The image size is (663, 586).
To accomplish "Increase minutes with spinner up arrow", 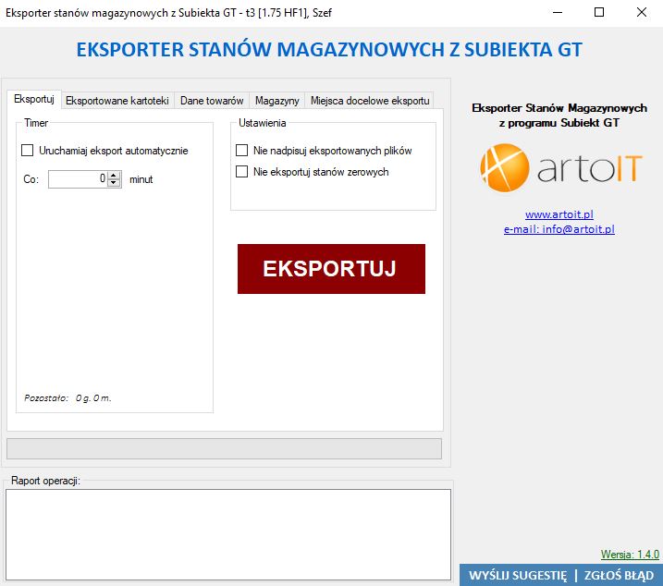I will coord(115,176).
